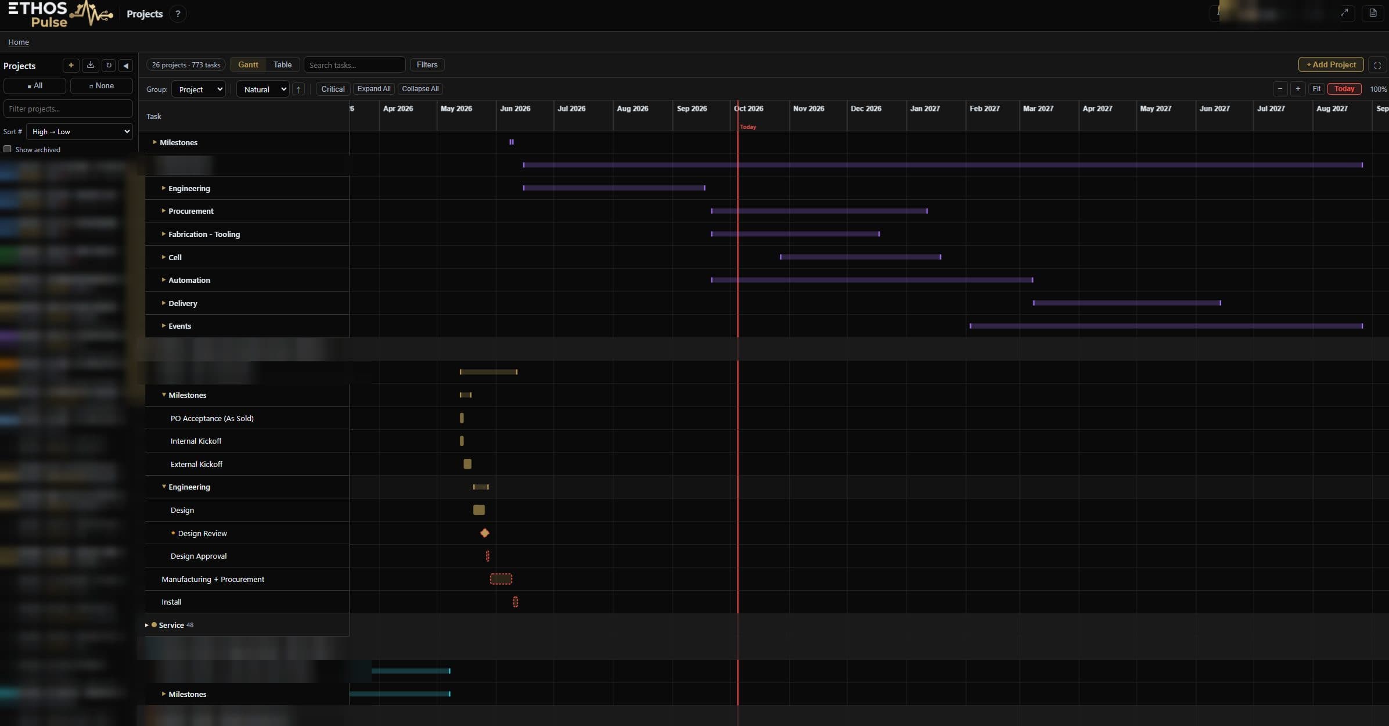Select the Internal Kickoff task row
The image size is (1389, 726).
(x=247, y=441)
